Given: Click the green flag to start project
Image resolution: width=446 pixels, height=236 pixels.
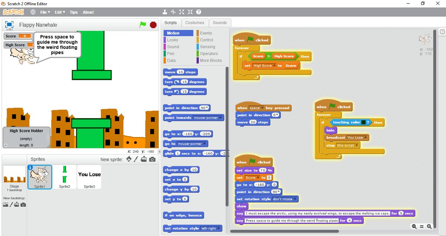Looking at the screenshot, I should (x=143, y=24).
